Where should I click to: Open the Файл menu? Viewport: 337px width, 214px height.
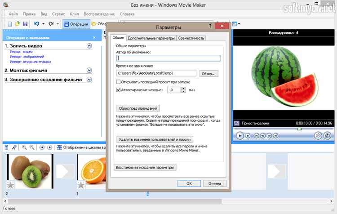[13, 14]
